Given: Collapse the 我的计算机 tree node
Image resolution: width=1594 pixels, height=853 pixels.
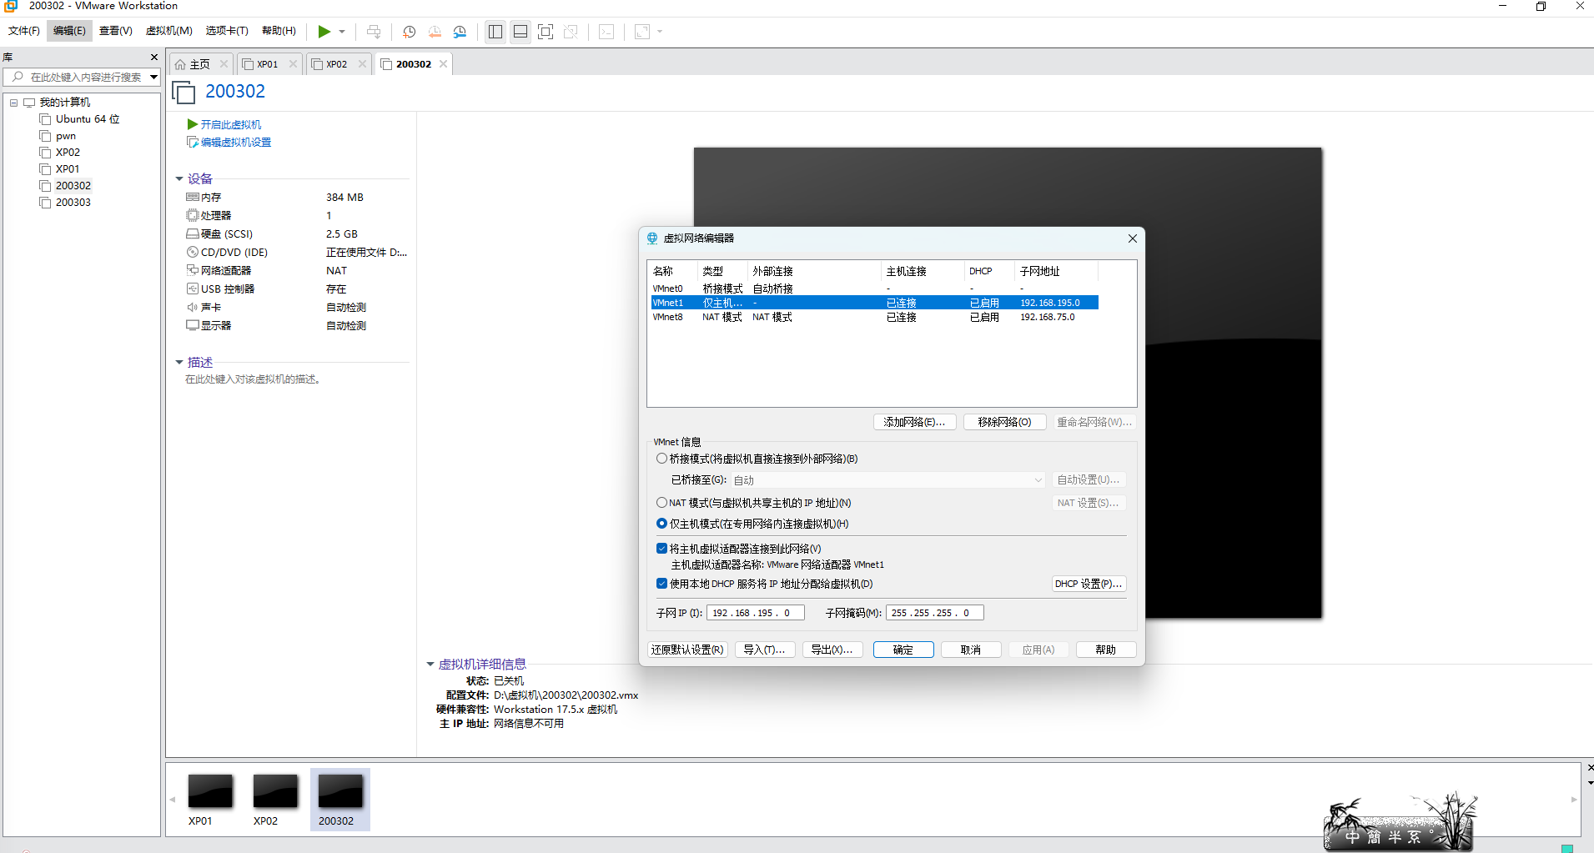Looking at the screenshot, I should tap(13, 103).
